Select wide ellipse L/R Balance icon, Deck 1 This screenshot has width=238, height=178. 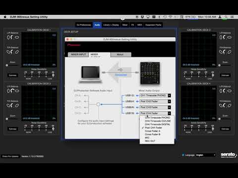(17, 38)
